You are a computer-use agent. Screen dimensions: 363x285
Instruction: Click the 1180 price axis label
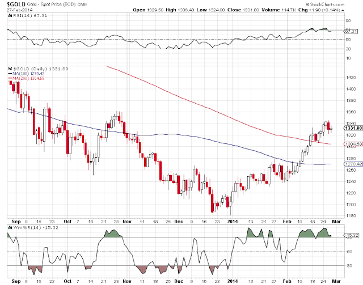[x=351, y=216]
